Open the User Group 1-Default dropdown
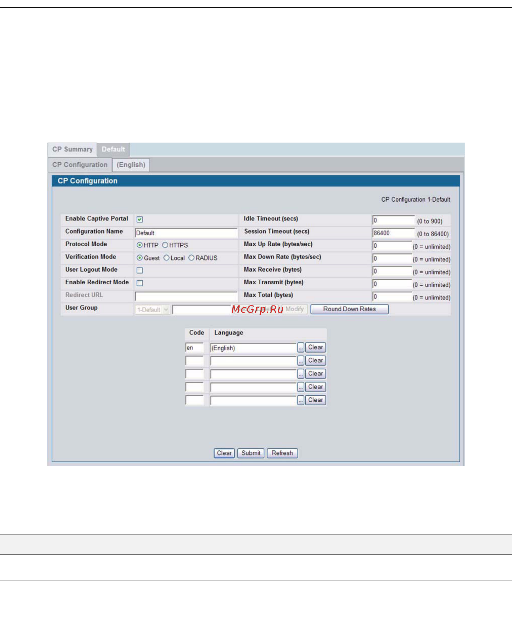512x618 pixels. click(x=152, y=310)
